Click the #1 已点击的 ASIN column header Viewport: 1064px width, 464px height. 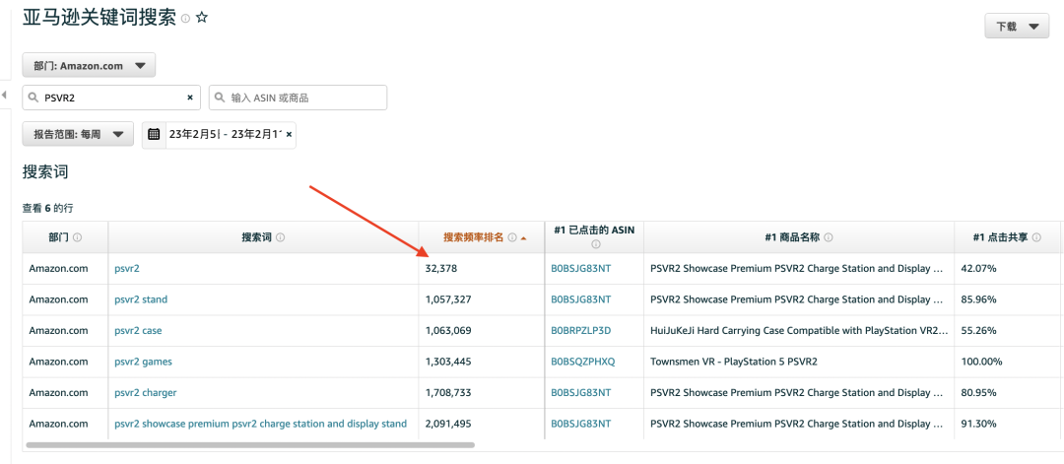594,237
